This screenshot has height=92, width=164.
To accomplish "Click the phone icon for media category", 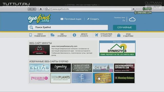I will click(x=30, y=35).
